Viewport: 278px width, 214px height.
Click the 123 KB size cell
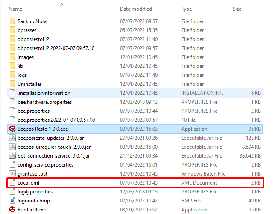(253, 138)
